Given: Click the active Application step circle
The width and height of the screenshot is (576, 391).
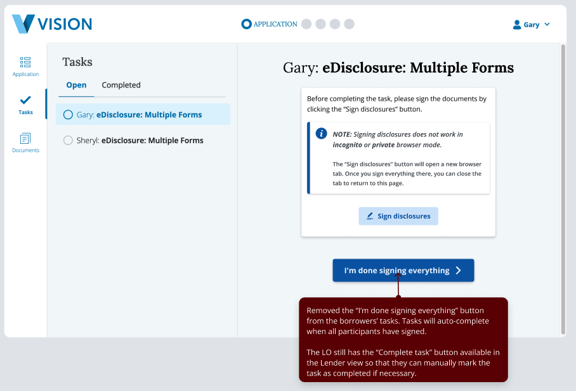Looking at the screenshot, I should pos(246,24).
